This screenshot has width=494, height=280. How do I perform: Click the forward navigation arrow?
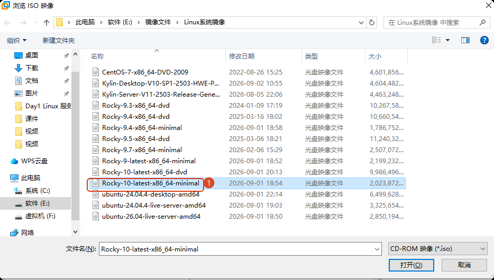pyautogui.click(x=23, y=23)
